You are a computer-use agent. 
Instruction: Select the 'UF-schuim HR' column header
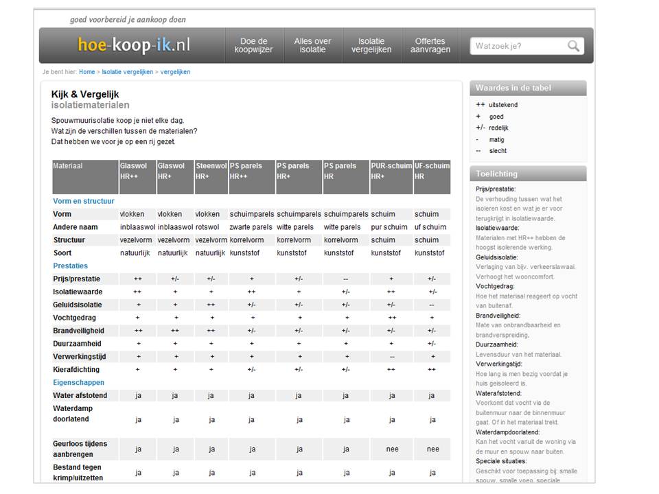(x=432, y=177)
